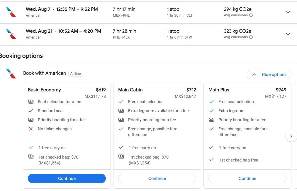Click fee icon for Main Cabin checked bag

tap(121, 157)
